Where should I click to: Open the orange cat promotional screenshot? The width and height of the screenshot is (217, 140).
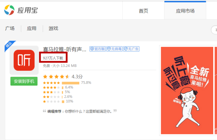coord(187,90)
